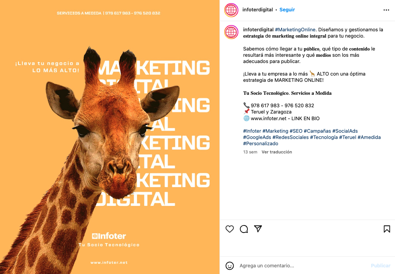
Task: Open the three-dot more options menu
Action: [x=386, y=10]
